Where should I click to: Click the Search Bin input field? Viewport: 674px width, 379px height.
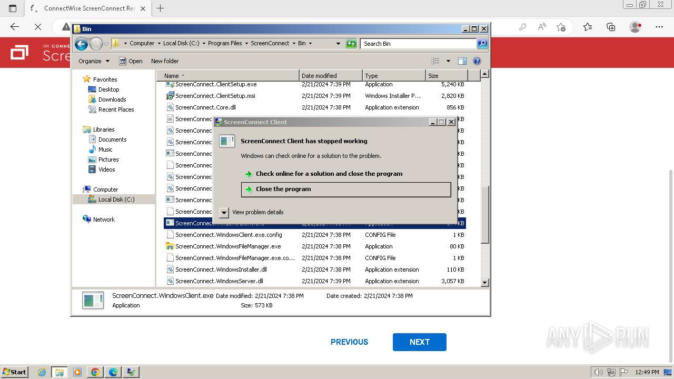419,44
